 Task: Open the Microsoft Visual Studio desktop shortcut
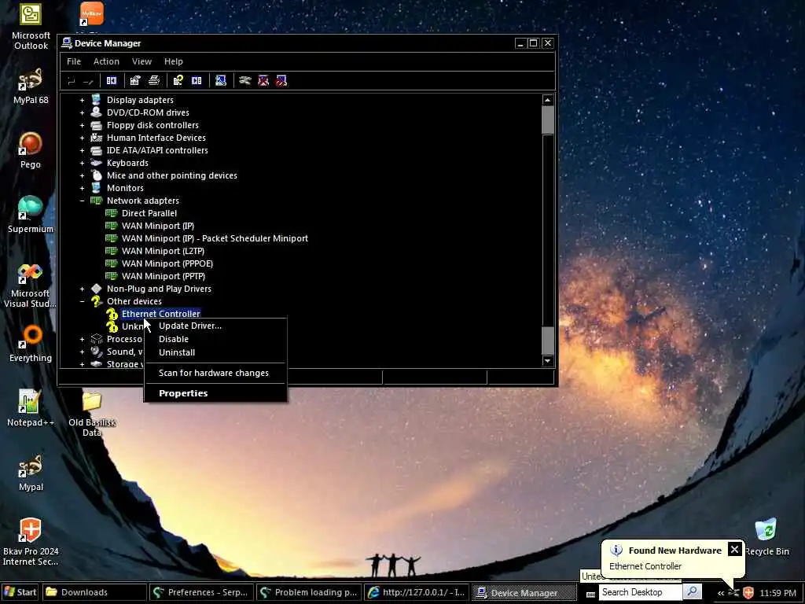tap(30, 285)
